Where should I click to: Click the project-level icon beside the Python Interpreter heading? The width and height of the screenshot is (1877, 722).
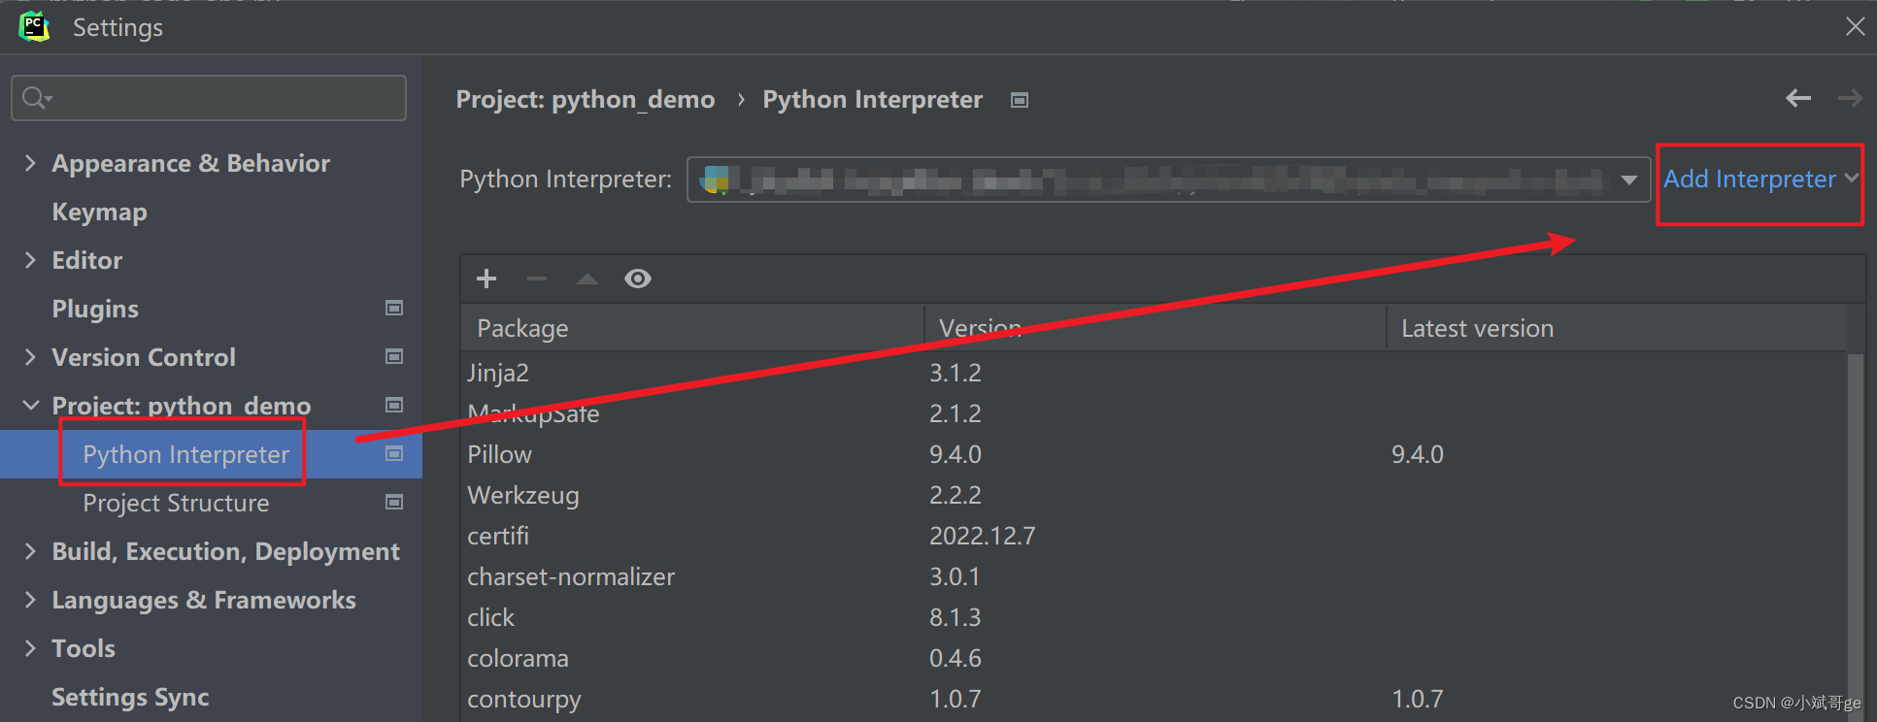[x=1020, y=100]
